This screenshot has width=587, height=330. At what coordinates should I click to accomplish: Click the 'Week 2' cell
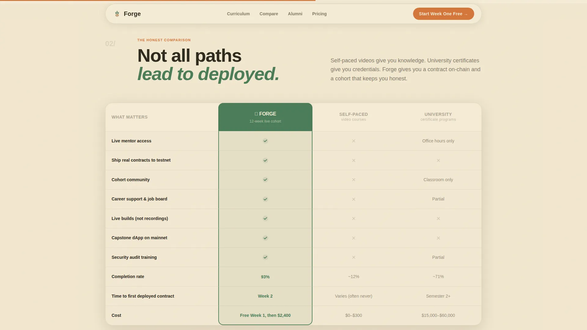265,296
